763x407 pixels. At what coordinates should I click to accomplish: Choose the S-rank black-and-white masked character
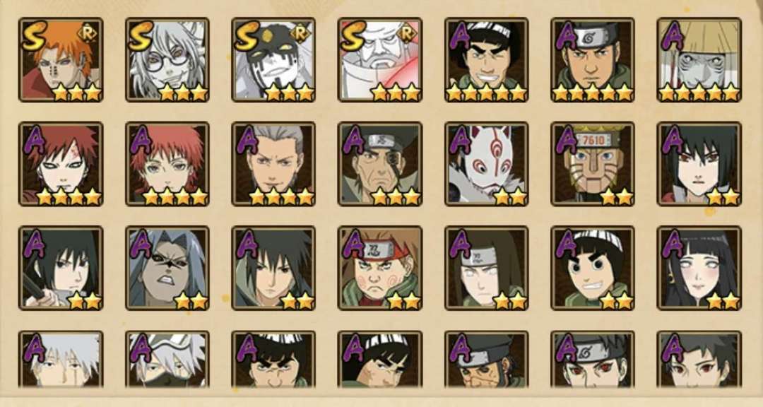tap(273, 60)
